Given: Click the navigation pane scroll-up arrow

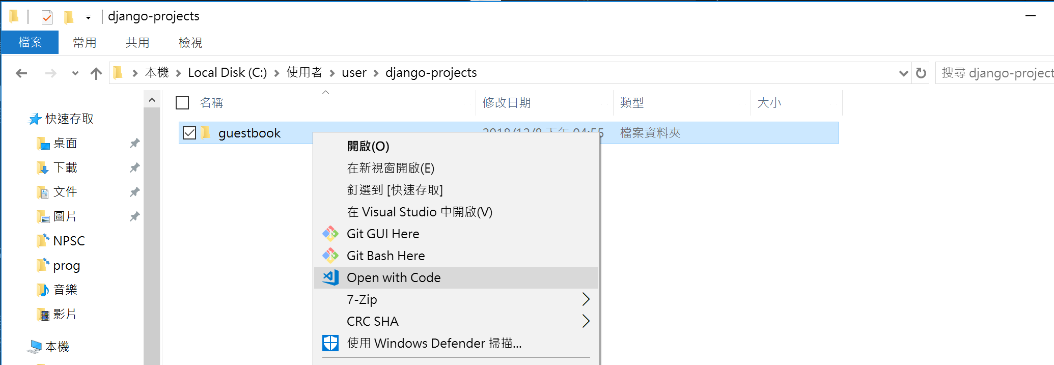Looking at the screenshot, I should tap(152, 100).
